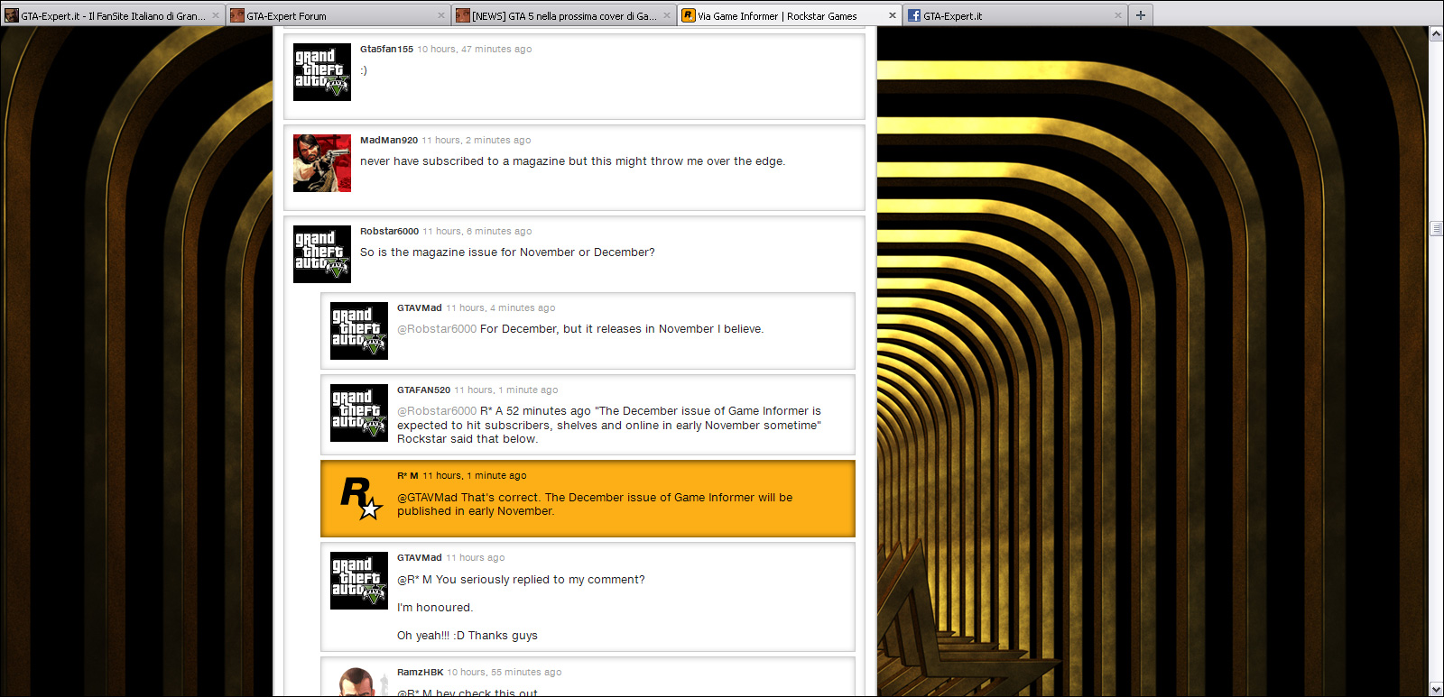Click the Facebook favicon on the last tab
1444x697 pixels.
[913, 15]
